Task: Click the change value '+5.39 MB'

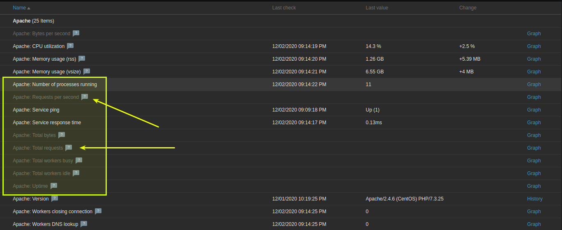Action: pyautogui.click(x=470, y=59)
